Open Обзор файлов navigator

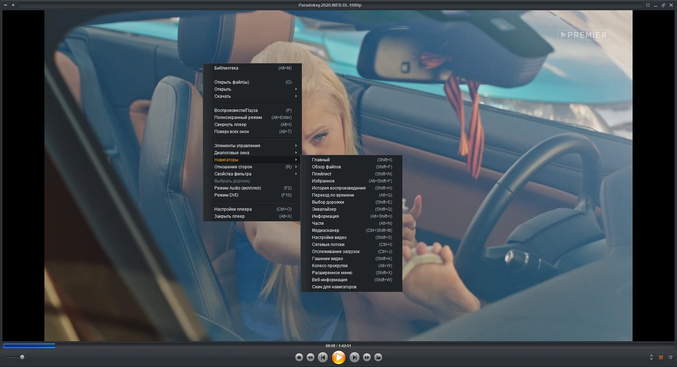tap(351, 167)
